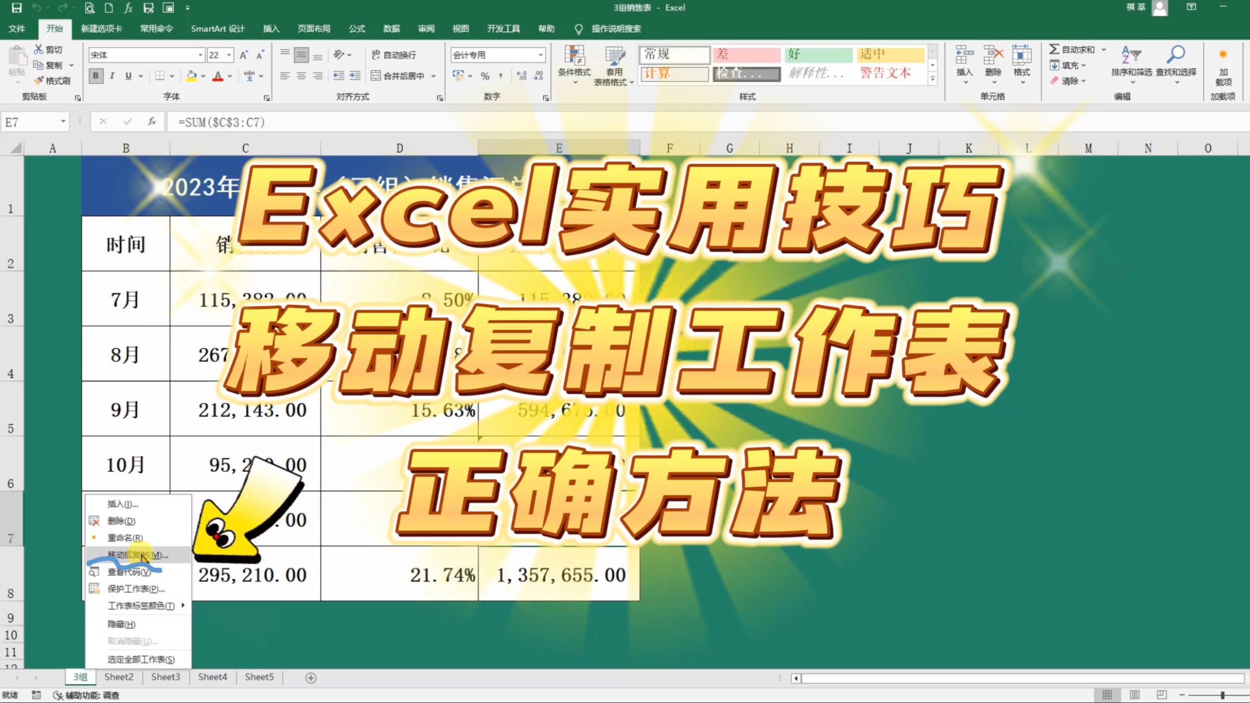The height and width of the screenshot is (703, 1250).
Task: Click the Orientation text angle icon
Action: coord(339,54)
